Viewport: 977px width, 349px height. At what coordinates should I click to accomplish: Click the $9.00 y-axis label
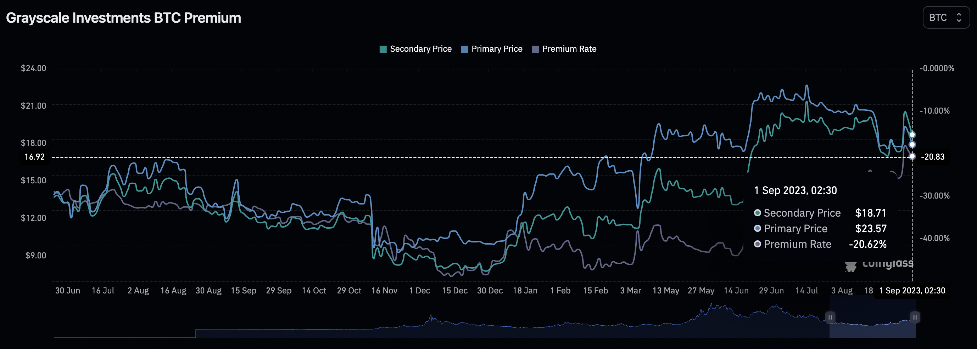pyautogui.click(x=36, y=256)
